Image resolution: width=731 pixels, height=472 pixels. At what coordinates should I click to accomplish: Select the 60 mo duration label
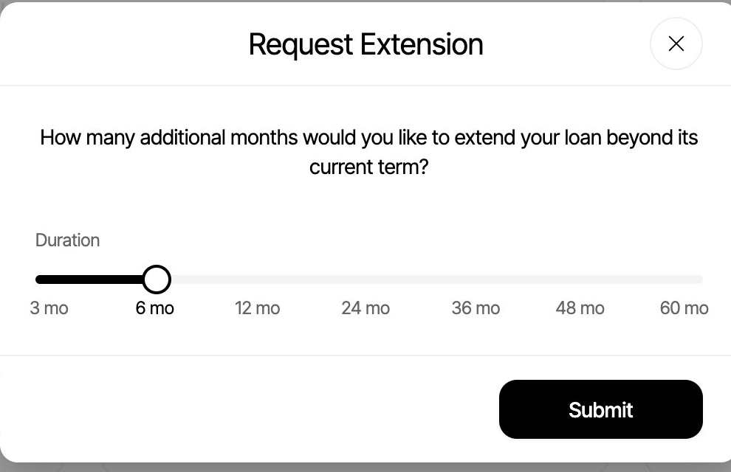(x=683, y=308)
